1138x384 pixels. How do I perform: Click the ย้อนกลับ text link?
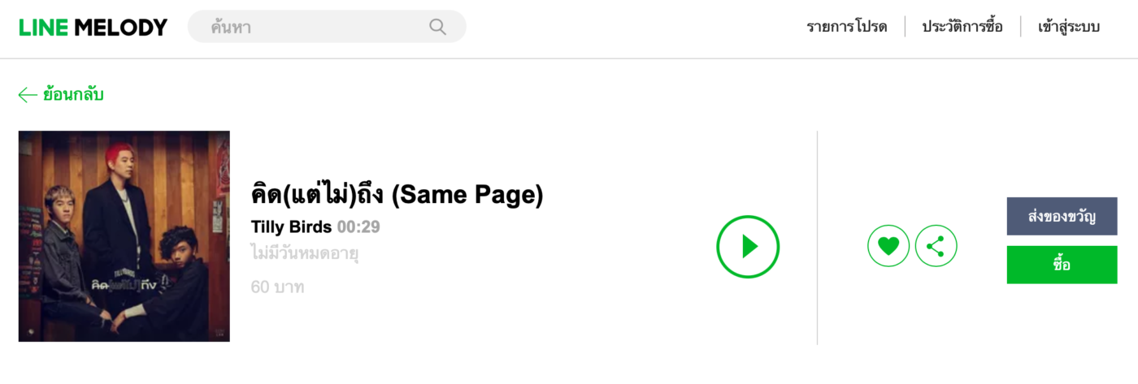[73, 95]
